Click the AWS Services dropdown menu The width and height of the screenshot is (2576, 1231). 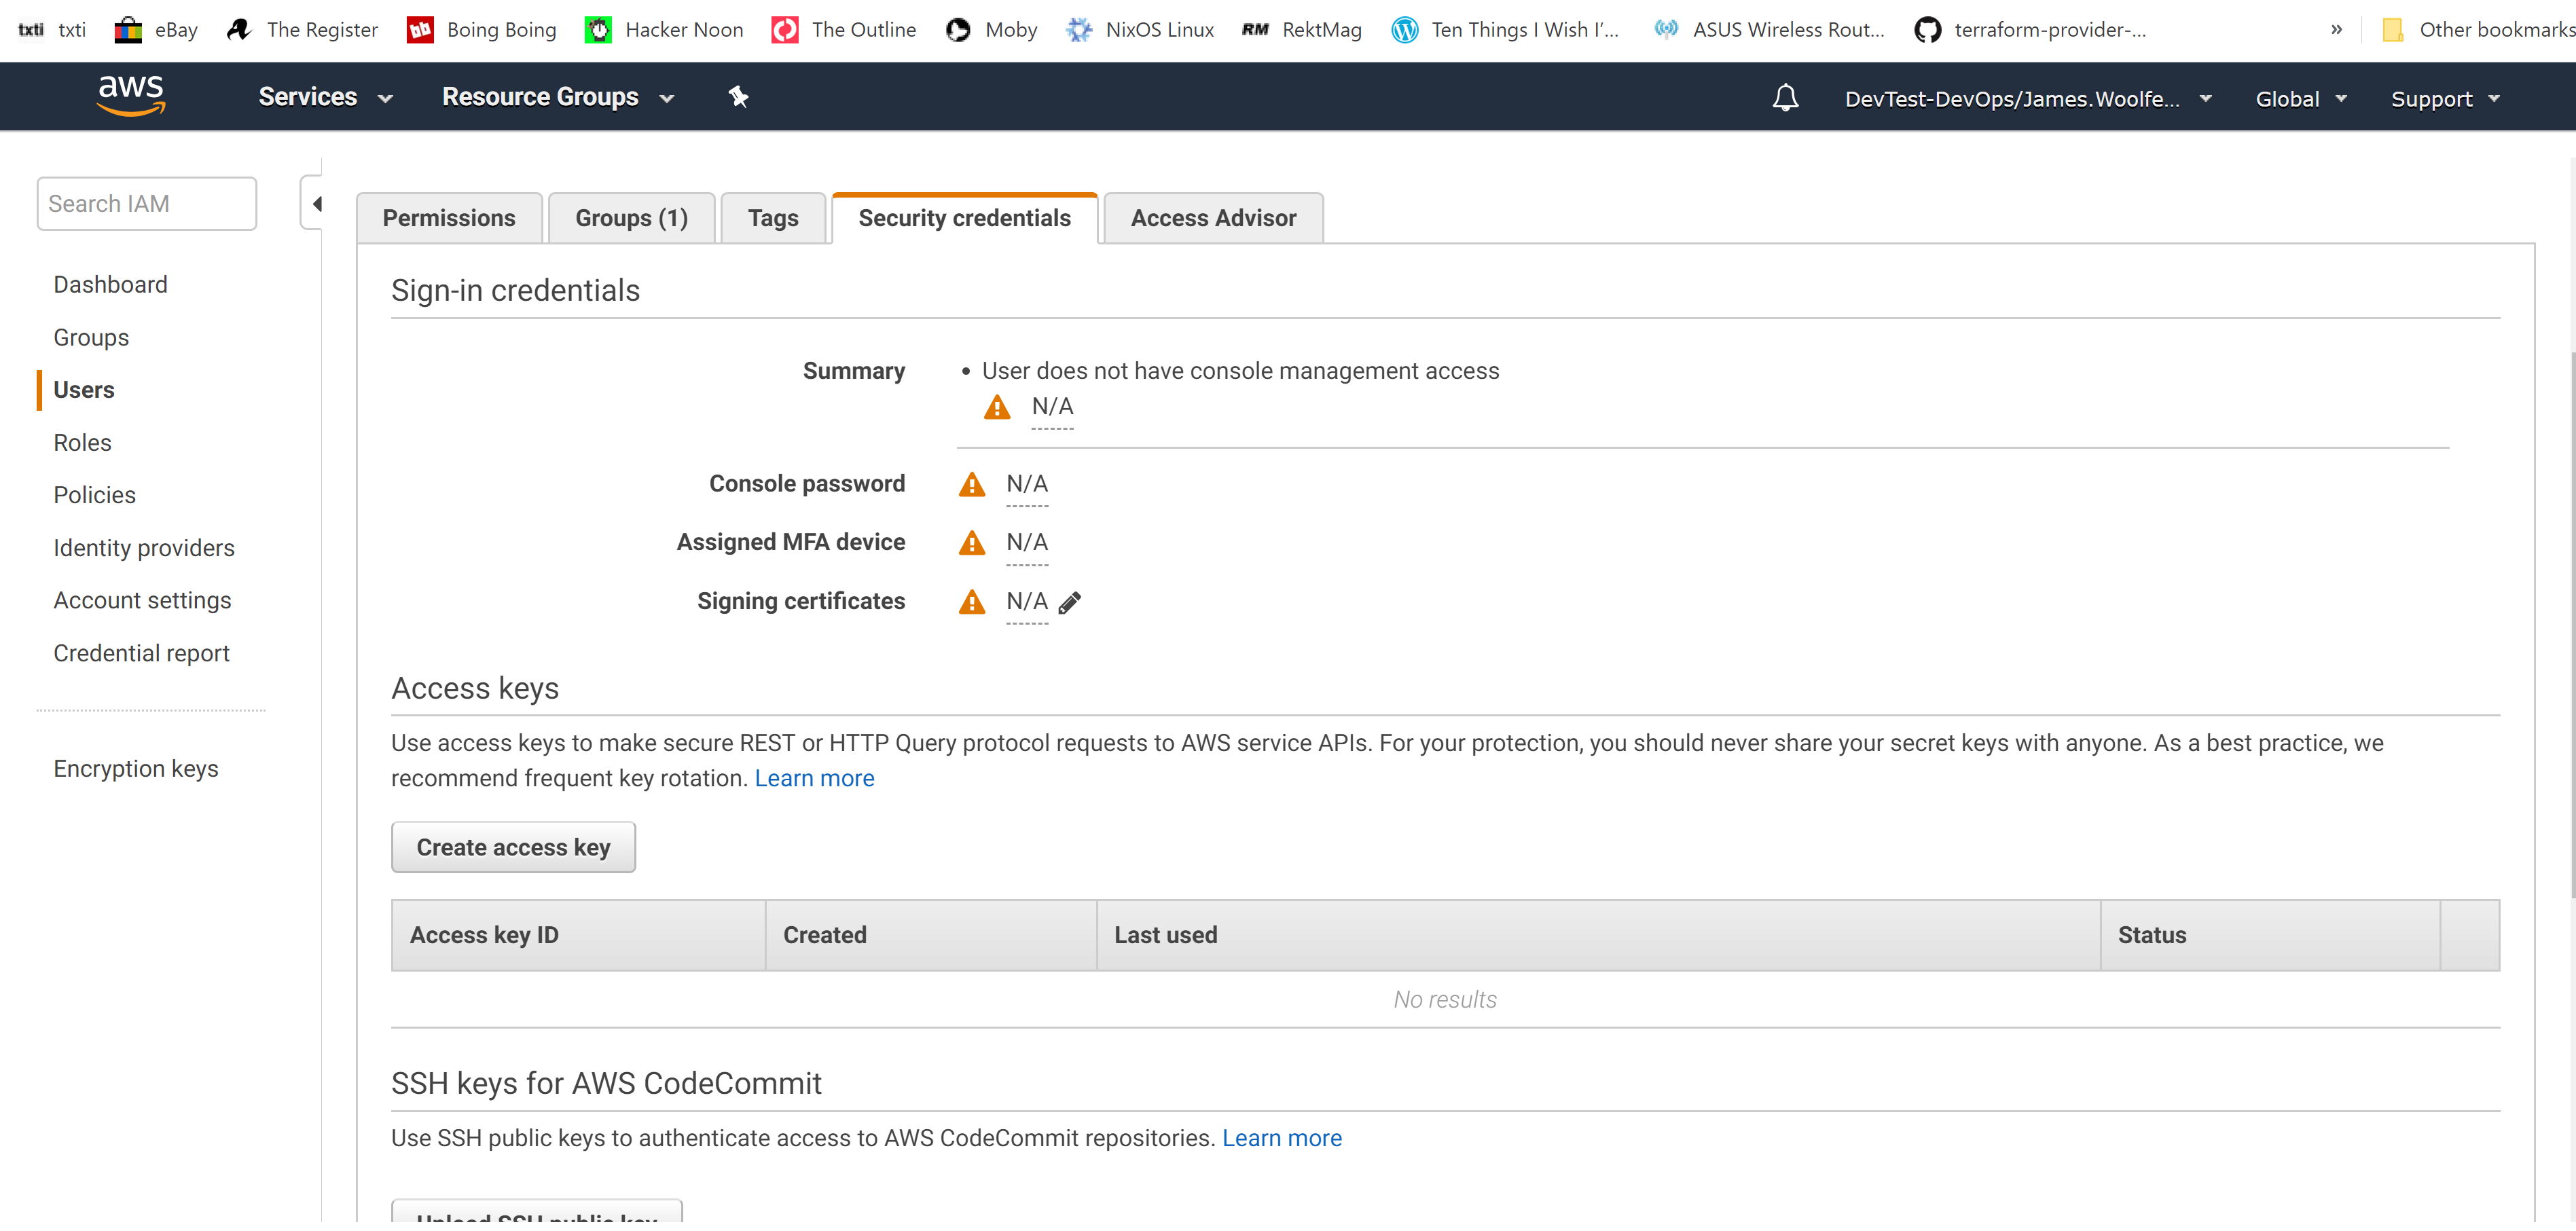[325, 97]
